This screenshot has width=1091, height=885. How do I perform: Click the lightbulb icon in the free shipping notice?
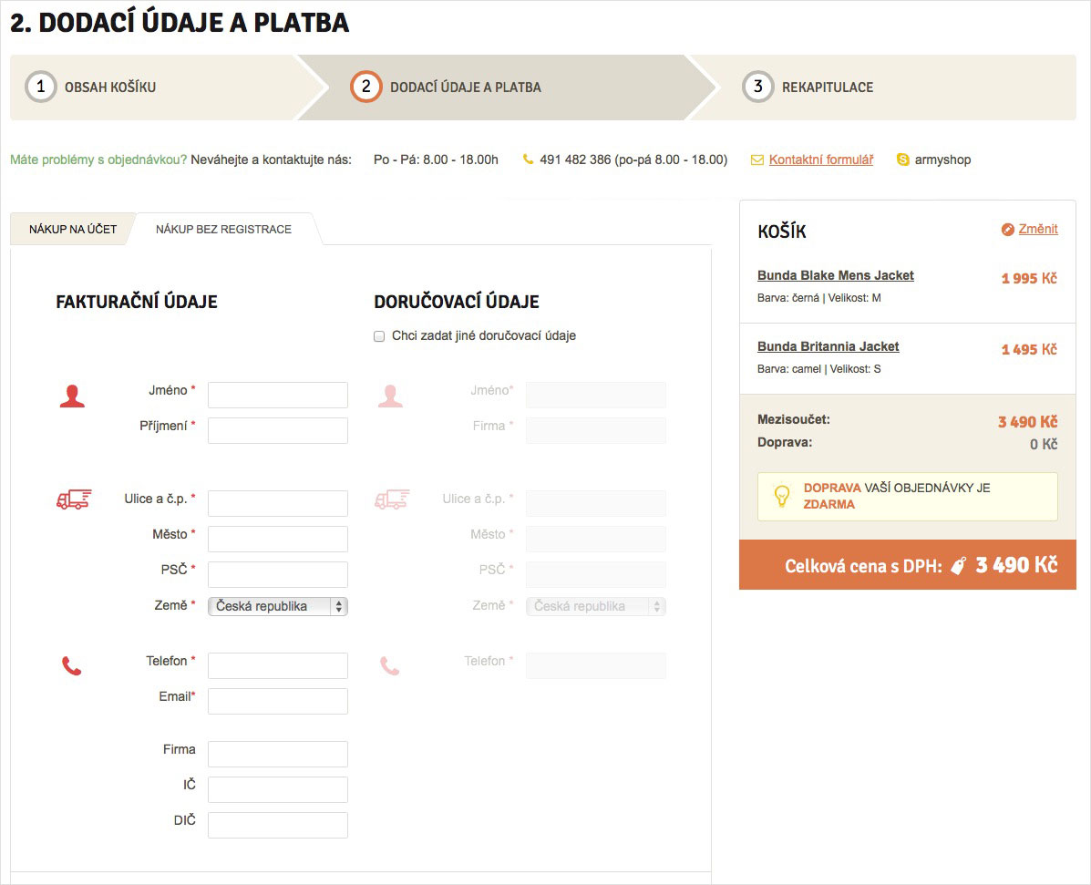click(x=781, y=496)
